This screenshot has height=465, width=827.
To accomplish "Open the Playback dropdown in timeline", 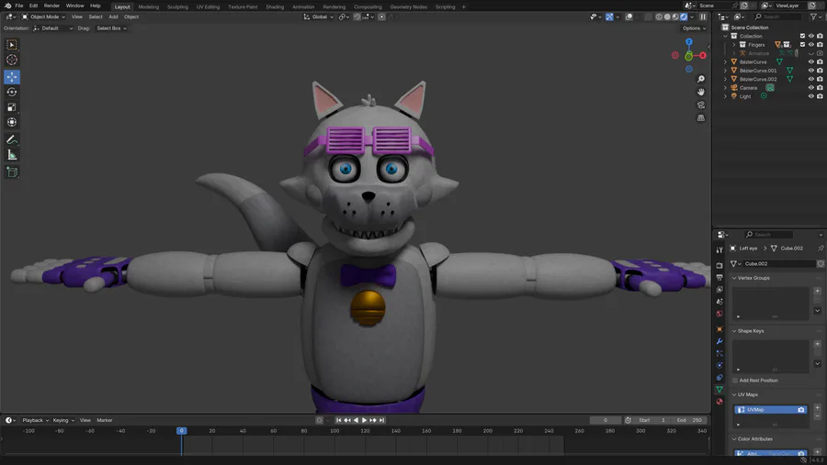I will pos(35,420).
